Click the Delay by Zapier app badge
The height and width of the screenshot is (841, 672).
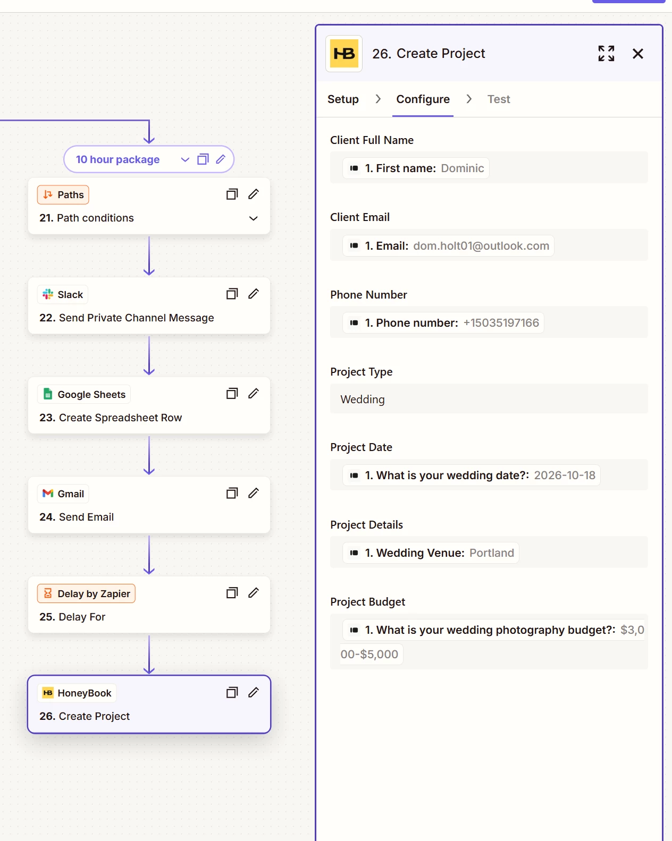click(86, 593)
